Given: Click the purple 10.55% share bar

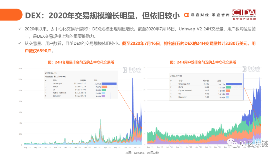Looking at the screenshot, I should click(x=227, y=94).
